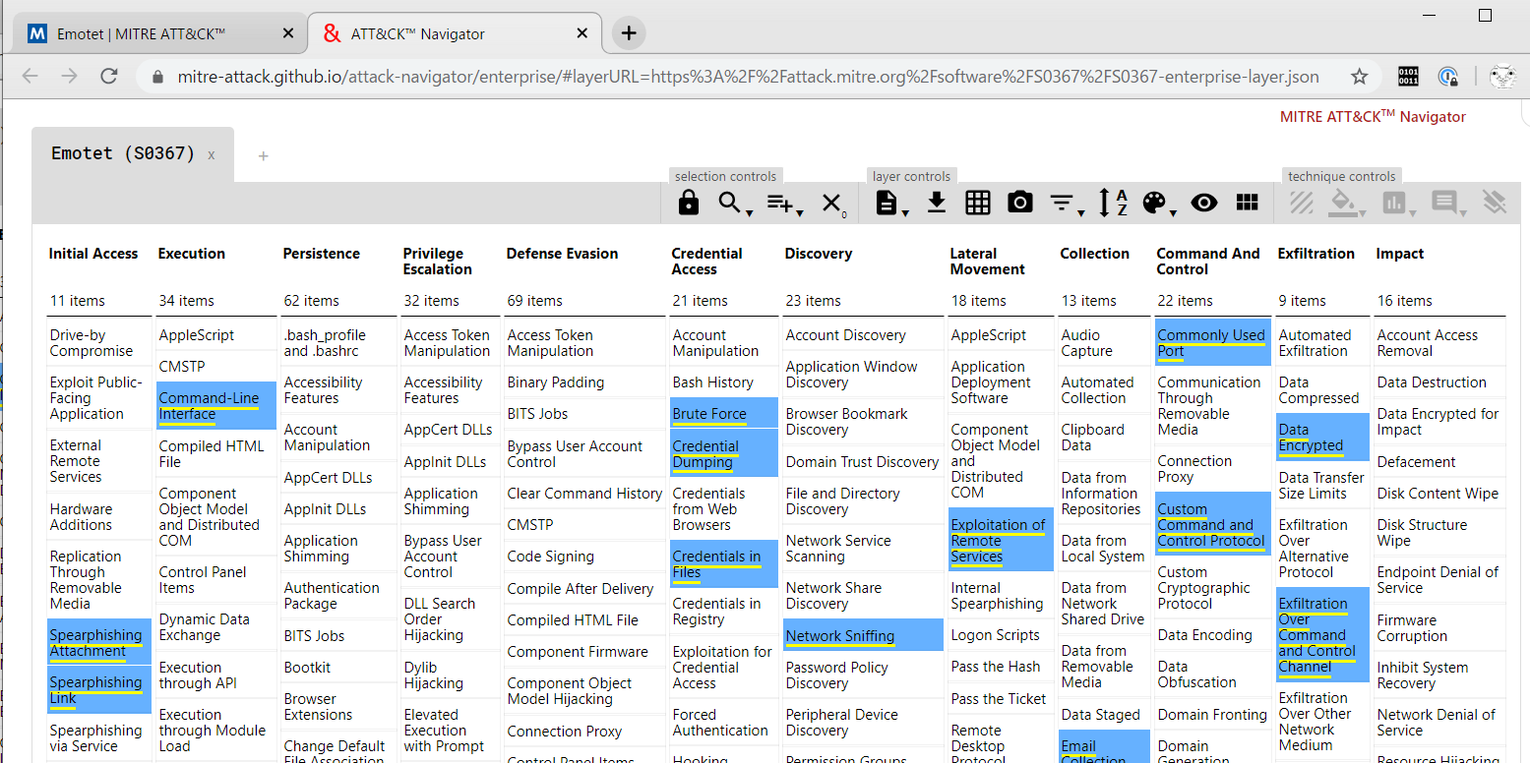Click the A-Z sorting icon
Screen dimensions: 1530x763
[1113, 203]
